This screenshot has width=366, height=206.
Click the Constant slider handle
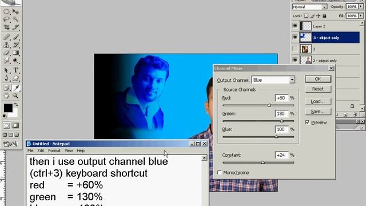(x=263, y=162)
